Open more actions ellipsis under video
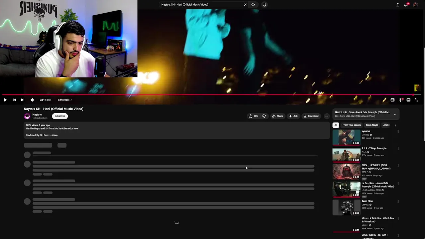The image size is (425, 239). (x=327, y=116)
